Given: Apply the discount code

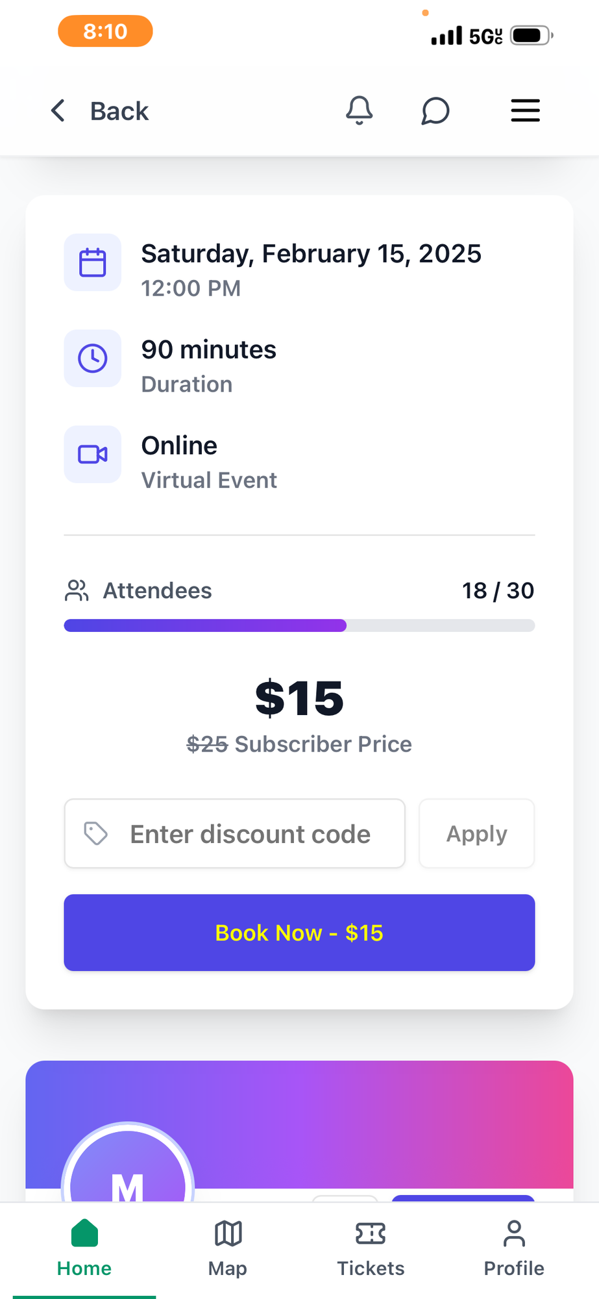Looking at the screenshot, I should tap(476, 833).
